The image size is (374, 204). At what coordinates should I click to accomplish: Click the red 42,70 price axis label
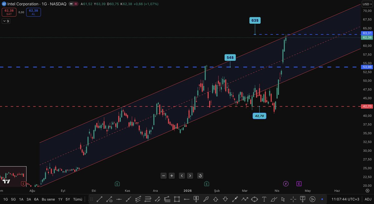click(367, 106)
